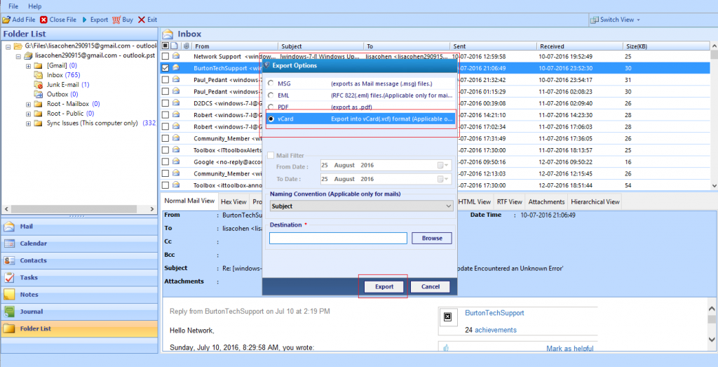
Task: Switch to the Hex View tab
Action: click(x=233, y=201)
